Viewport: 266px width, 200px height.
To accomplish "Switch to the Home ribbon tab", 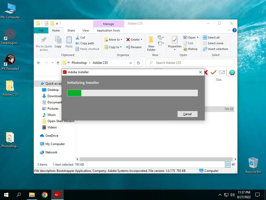I will [x=56, y=30].
